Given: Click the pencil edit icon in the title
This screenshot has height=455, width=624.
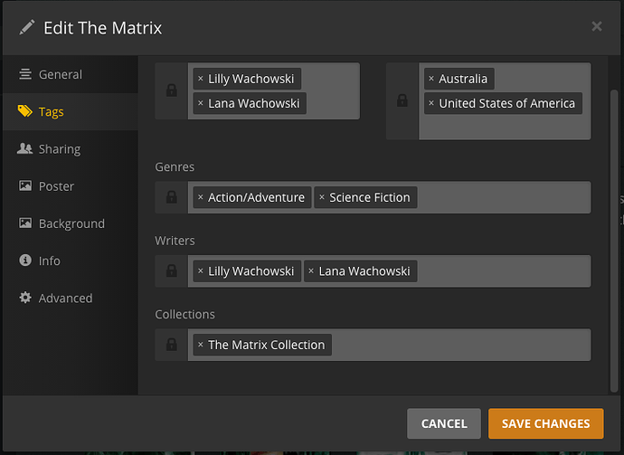Looking at the screenshot, I should point(27,27).
